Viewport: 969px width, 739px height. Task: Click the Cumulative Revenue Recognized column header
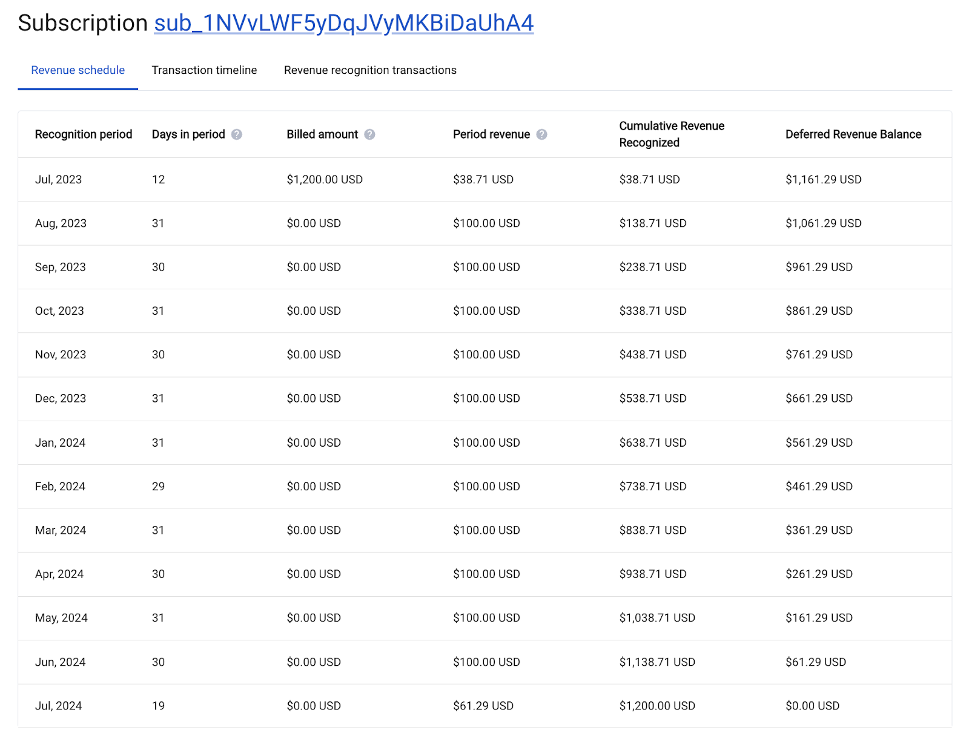tap(672, 134)
